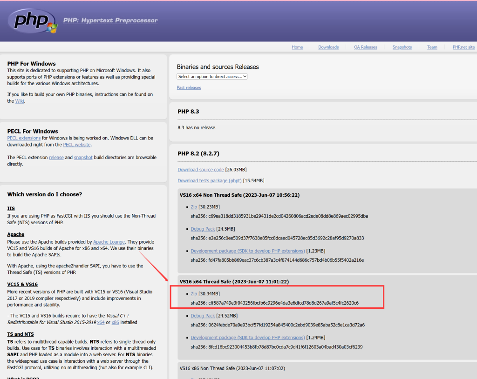Viewport: 477px width, 379px height.
Task: Click Download tests package (phpt) link
Action: (x=210, y=180)
